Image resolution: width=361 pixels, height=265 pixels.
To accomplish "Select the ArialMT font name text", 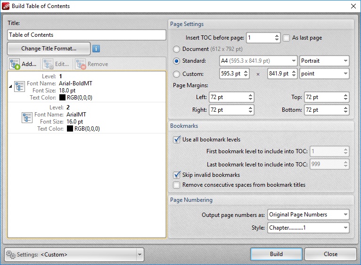I will point(76,115).
